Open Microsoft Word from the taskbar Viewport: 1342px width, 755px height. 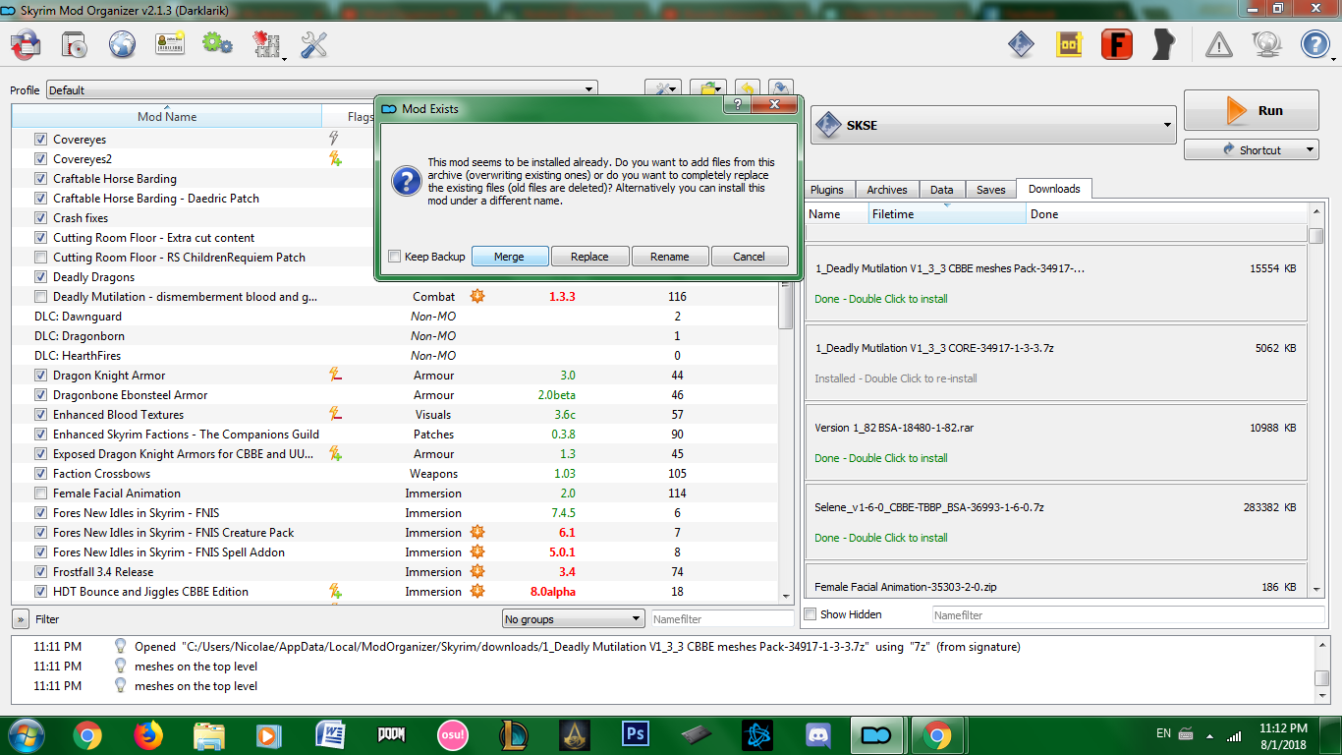coord(330,734)
